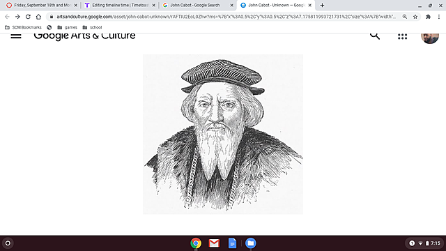This screenshot has width=446, height=251.
Task: Switch to the John Cabot Google Search tab
Action: [x=198, y=5]
